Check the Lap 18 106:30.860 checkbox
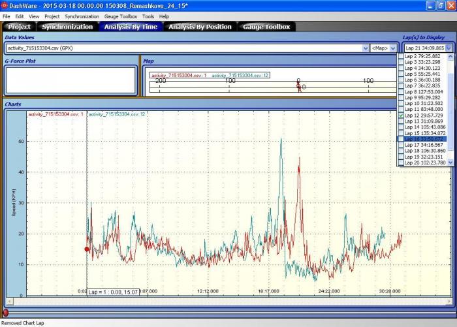 point(401,151)
